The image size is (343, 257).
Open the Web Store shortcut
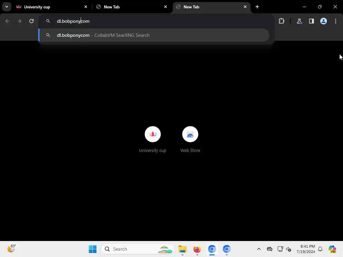tap(190, 140)
